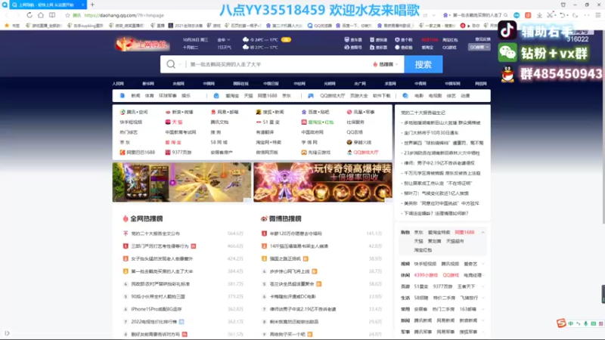Click the shopping bag category icon

pyautogui.click(x=216, y=96)
